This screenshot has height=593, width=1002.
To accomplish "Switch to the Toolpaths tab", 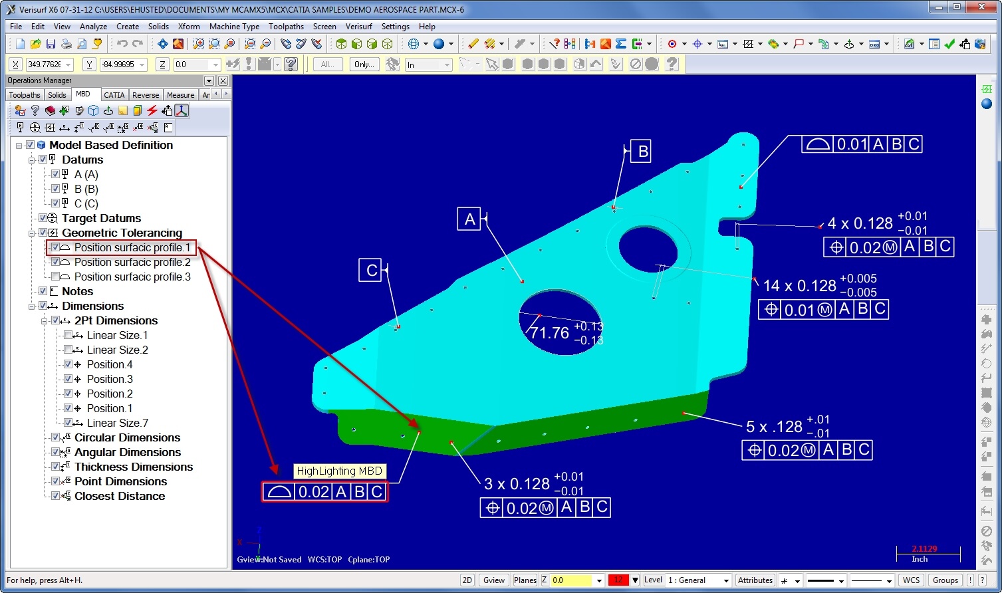I will click(x=25, y=95).
